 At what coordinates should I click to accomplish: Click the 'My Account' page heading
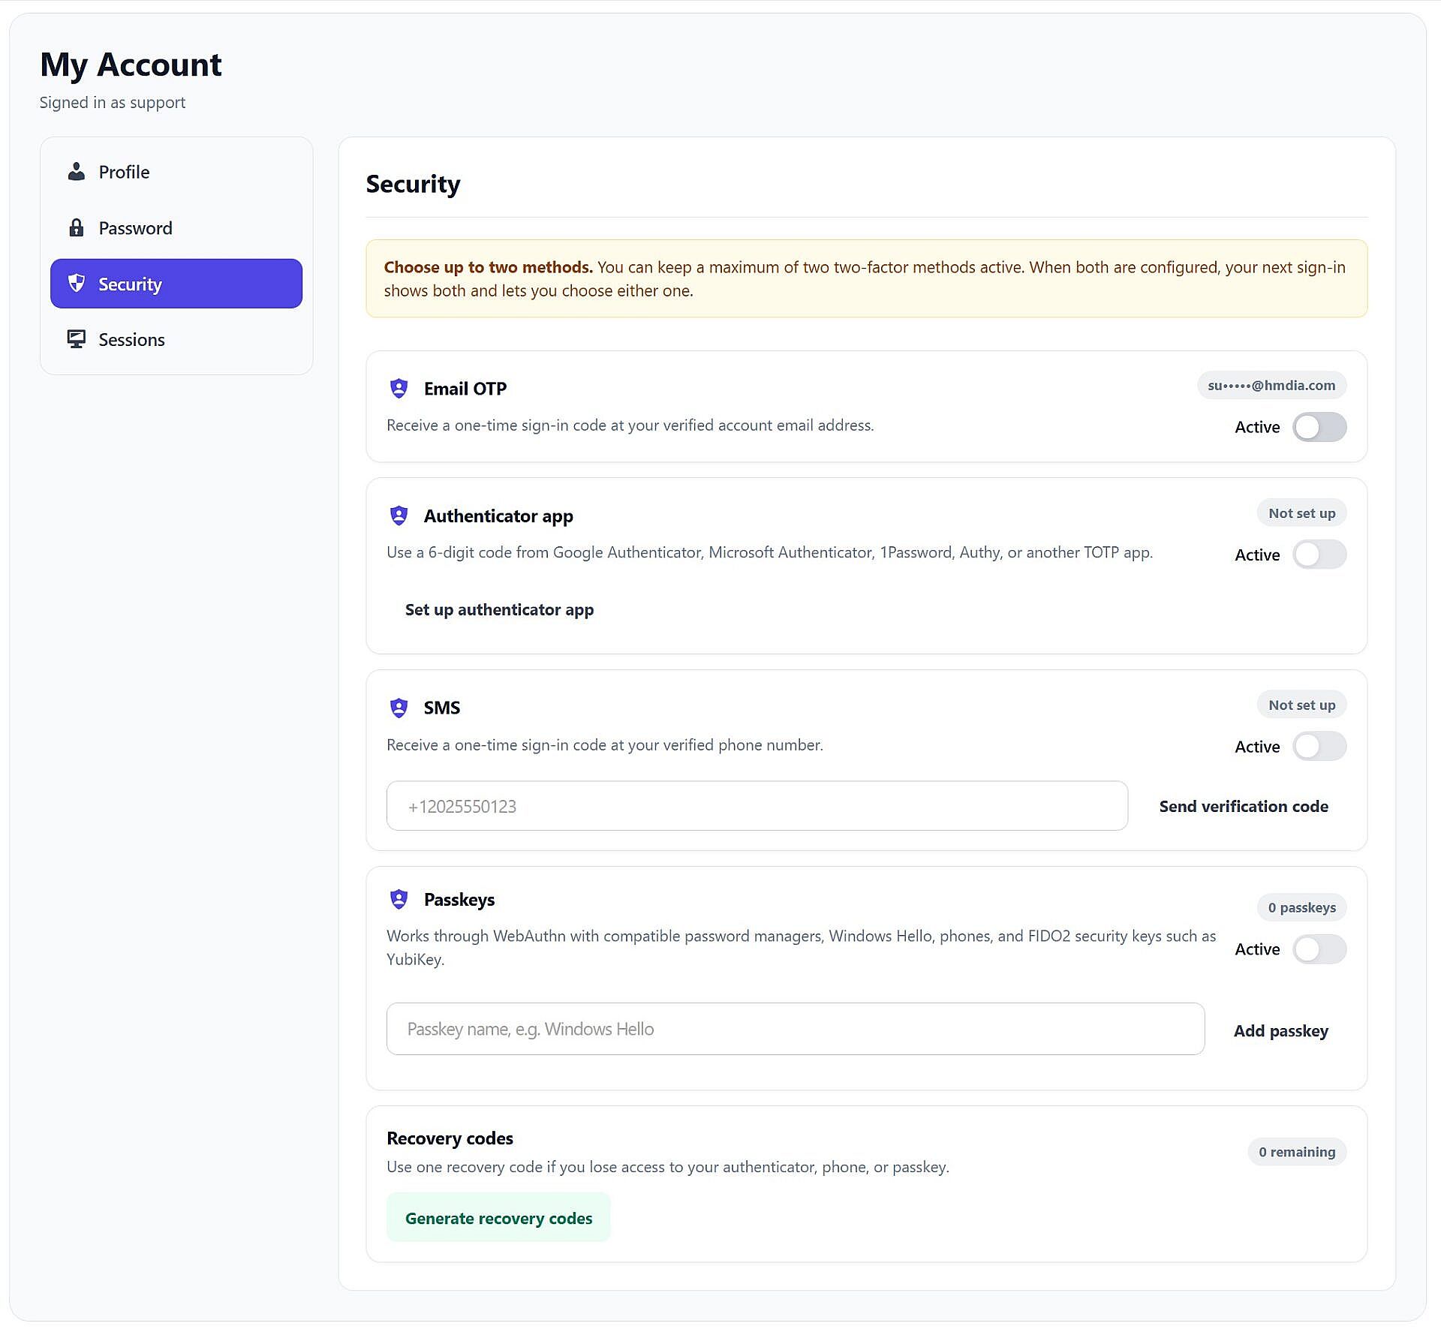coord(131,65)
